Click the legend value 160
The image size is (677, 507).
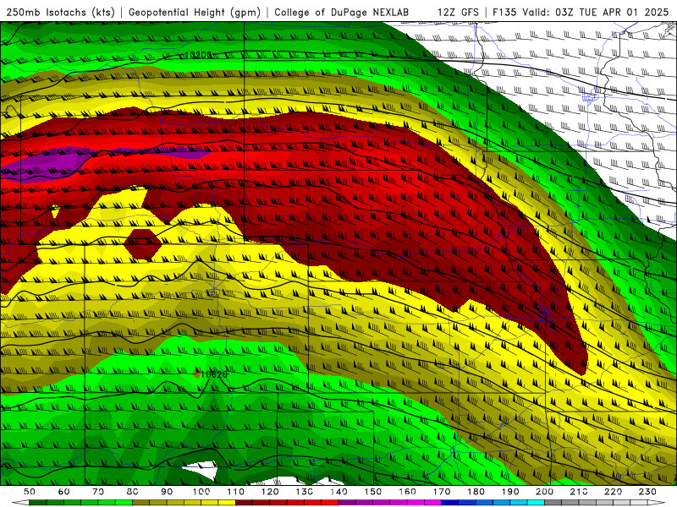click(407, 492)
